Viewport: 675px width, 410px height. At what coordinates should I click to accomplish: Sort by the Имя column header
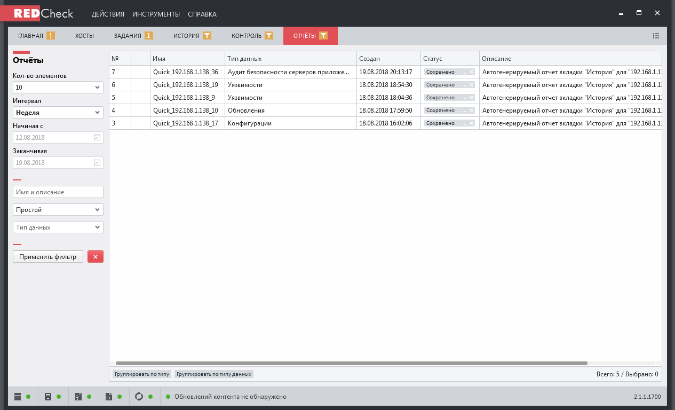[187, 58]
